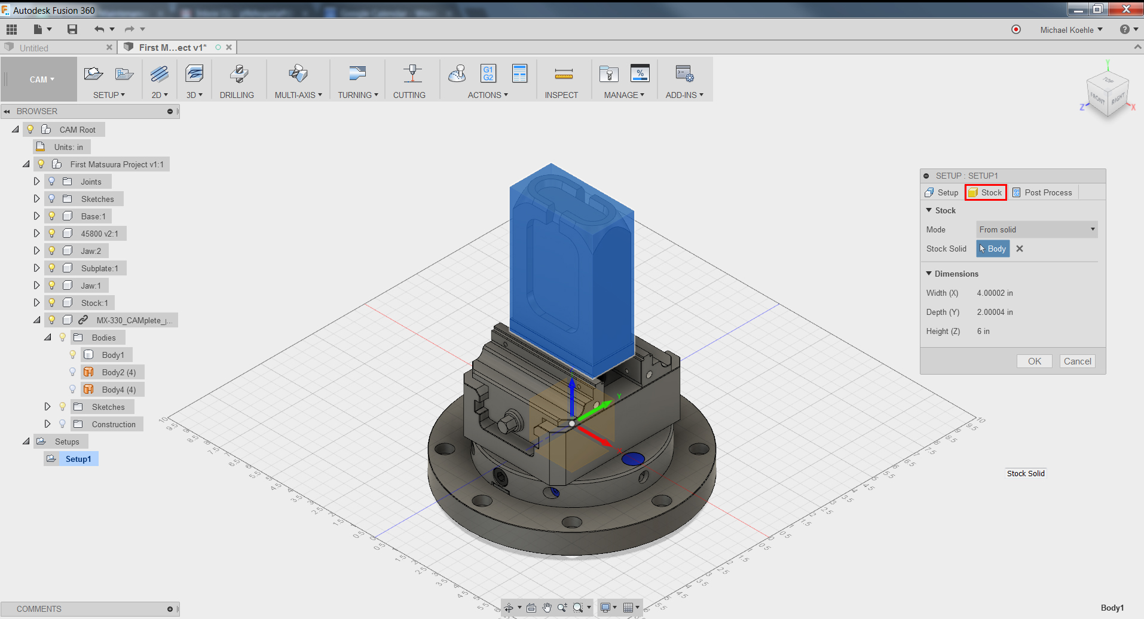Redo the last action
The width and height of the screenshot is (1144, 619).
coord(129,29)
